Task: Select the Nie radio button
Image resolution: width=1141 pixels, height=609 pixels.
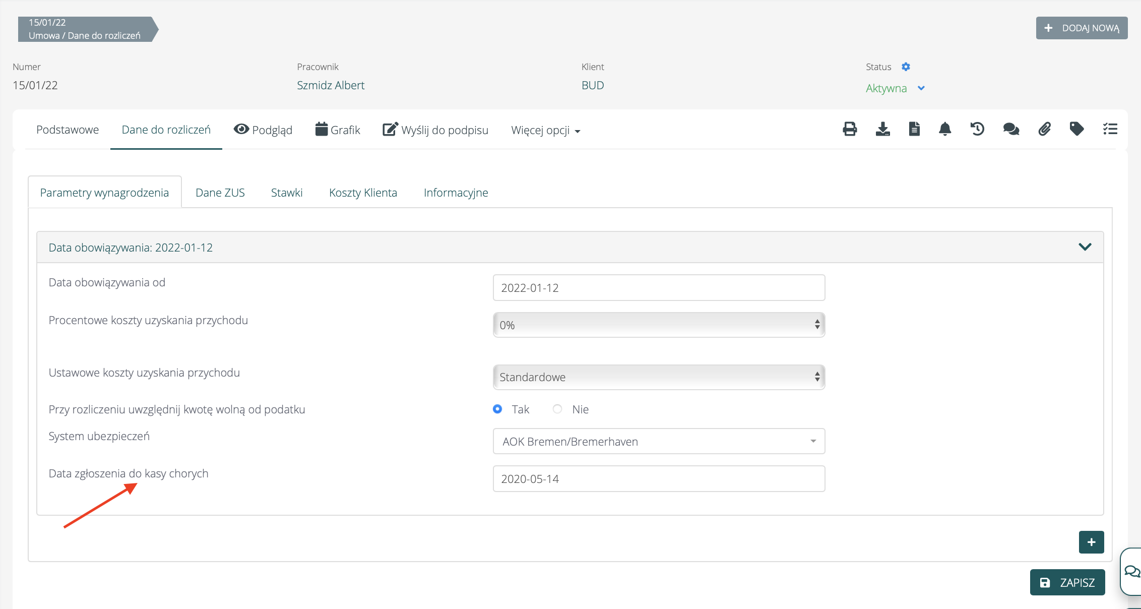Action: [557, 409]
